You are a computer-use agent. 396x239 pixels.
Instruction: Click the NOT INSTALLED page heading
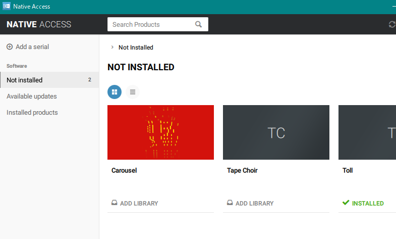pos(141,67)
